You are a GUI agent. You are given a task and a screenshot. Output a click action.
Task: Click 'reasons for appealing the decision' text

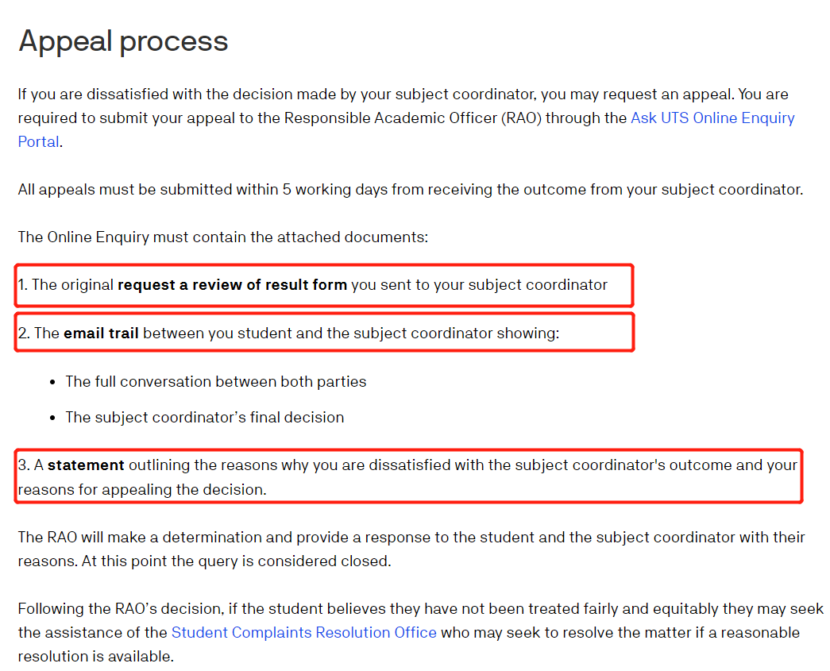click(x=141, y=489)
